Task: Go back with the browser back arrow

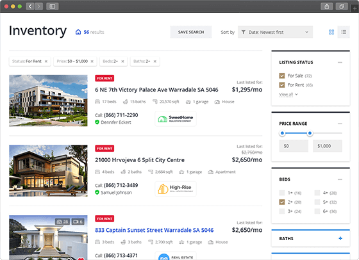Action: [30, 6]
